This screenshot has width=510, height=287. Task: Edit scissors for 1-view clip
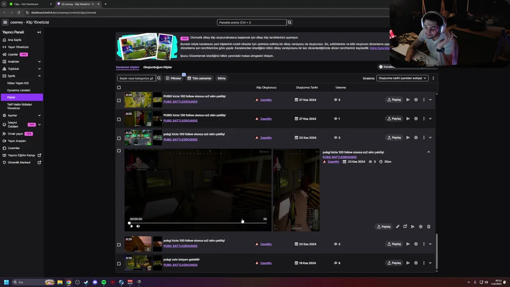pyautogui.click(x=408, y=119)
